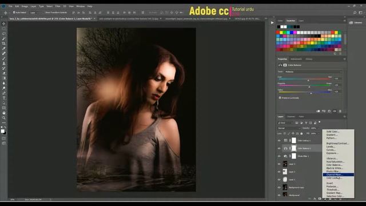Hide the Photo Filter 1 layer
The image size is (366, 206).
(279, 156)
